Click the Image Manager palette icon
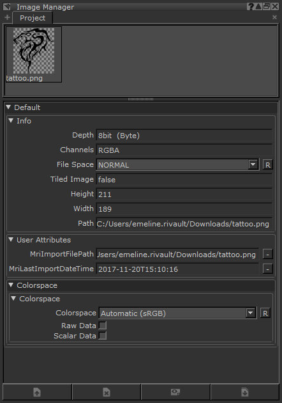Viewport: 282px width, 403px height. point(7,6)
